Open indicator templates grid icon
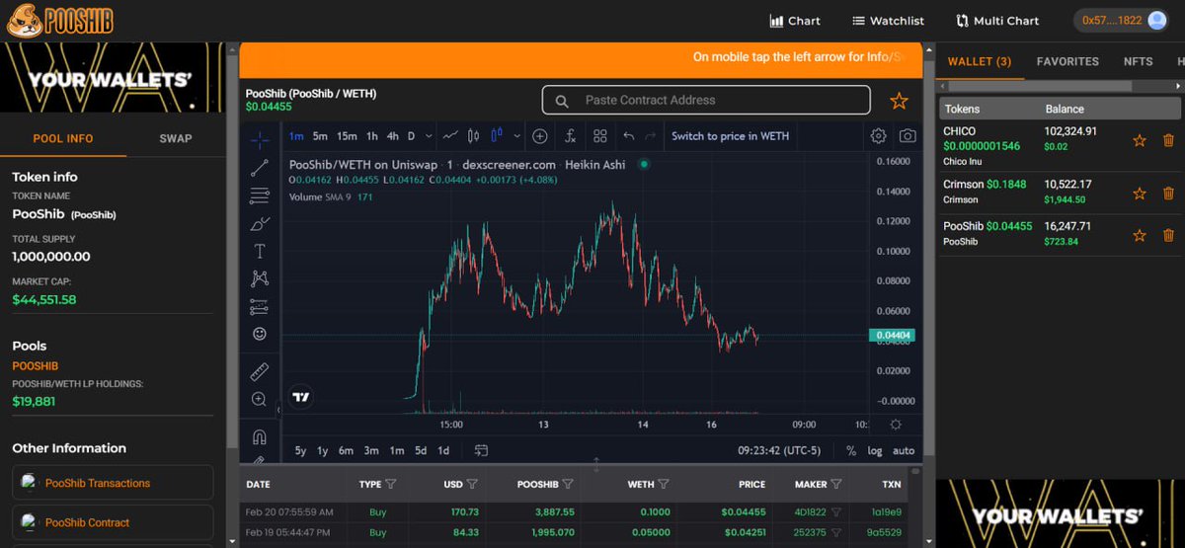This screenshot has width=1185, height=548. [600, 135]
